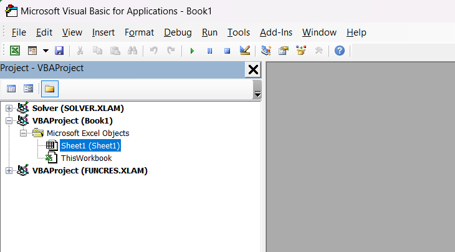
Task: Run macro with green play icon
Action: [192, 51]
